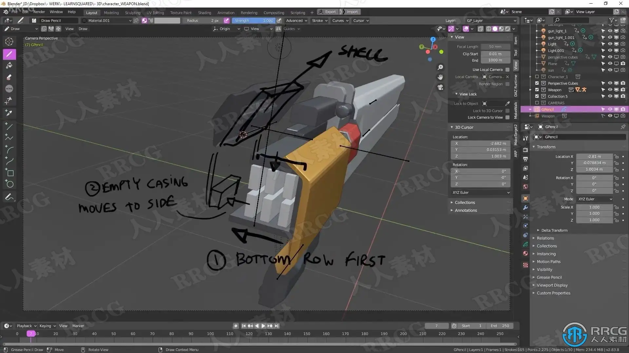Toggle camera view icon in viewport
629x353 pixels.
pos(440,87)
